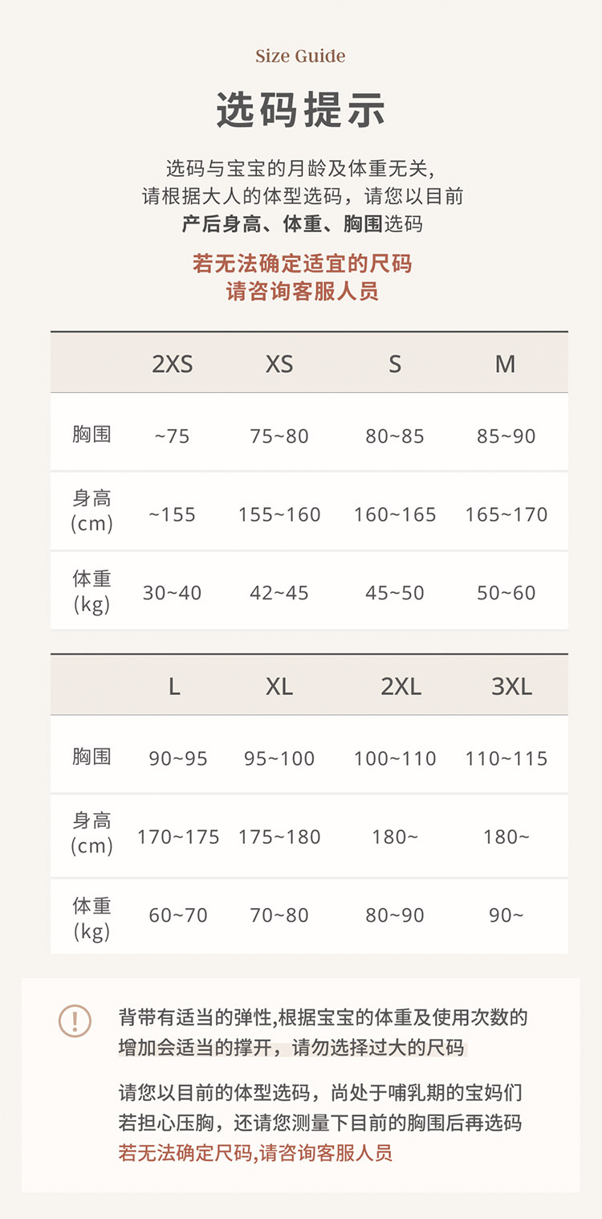Click the 若无法确定尺码,请咨询客服人员 link
The width and height of the screenshot is (602, 1219).
click(255, 1153)
